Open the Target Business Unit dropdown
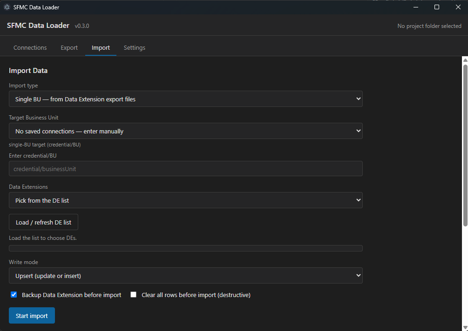The width and height of the screenshot is (468, 331). tap(186, 131)
